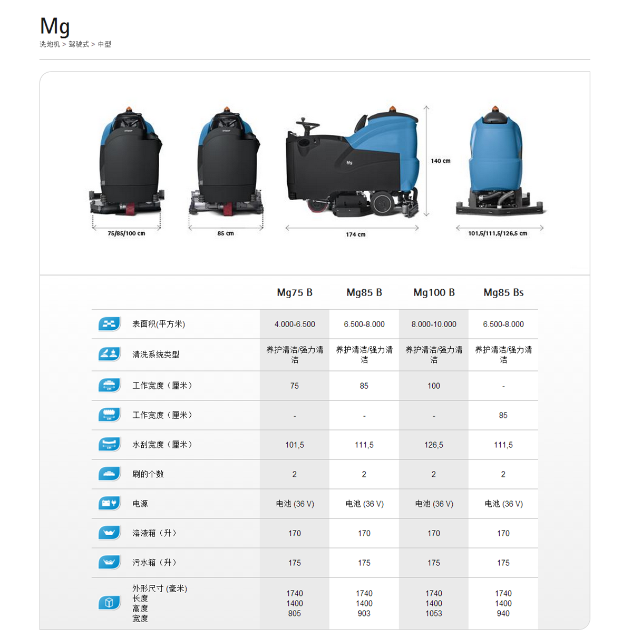The height and width of the screenshot is (638, 622).
Task: Click the Mg75 B 电池 (36 V) cell
Action: tap(295, 504)
